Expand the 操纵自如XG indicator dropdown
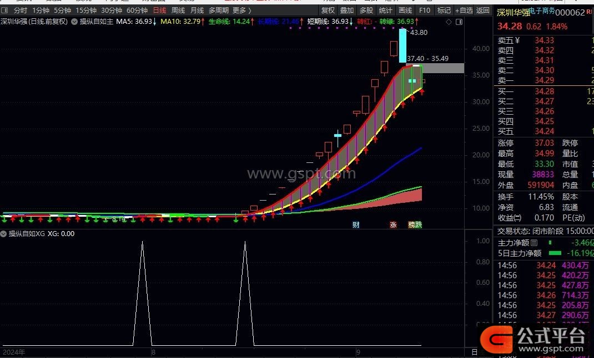Screen dimensions: 594x358 [x=3, y=234]
